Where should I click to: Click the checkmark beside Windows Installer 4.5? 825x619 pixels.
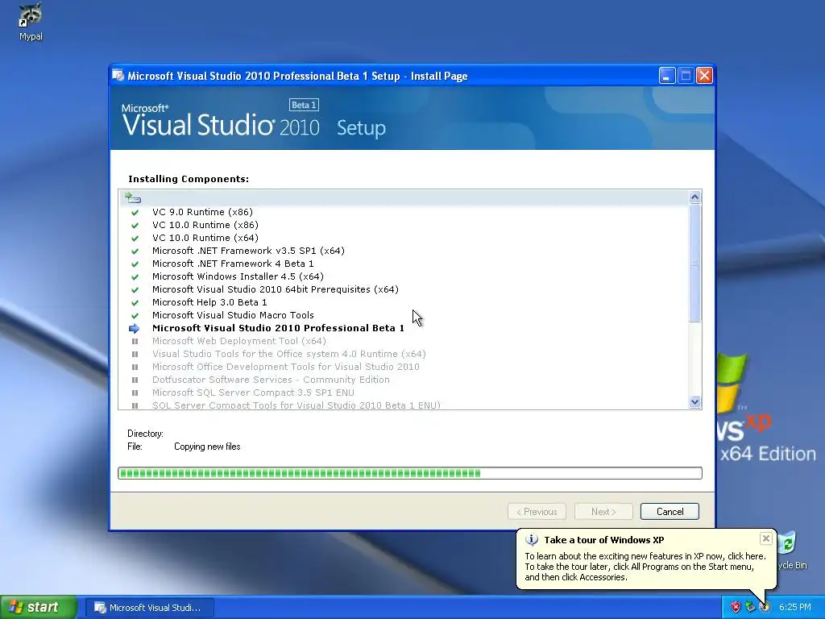(x=135, y=277)
